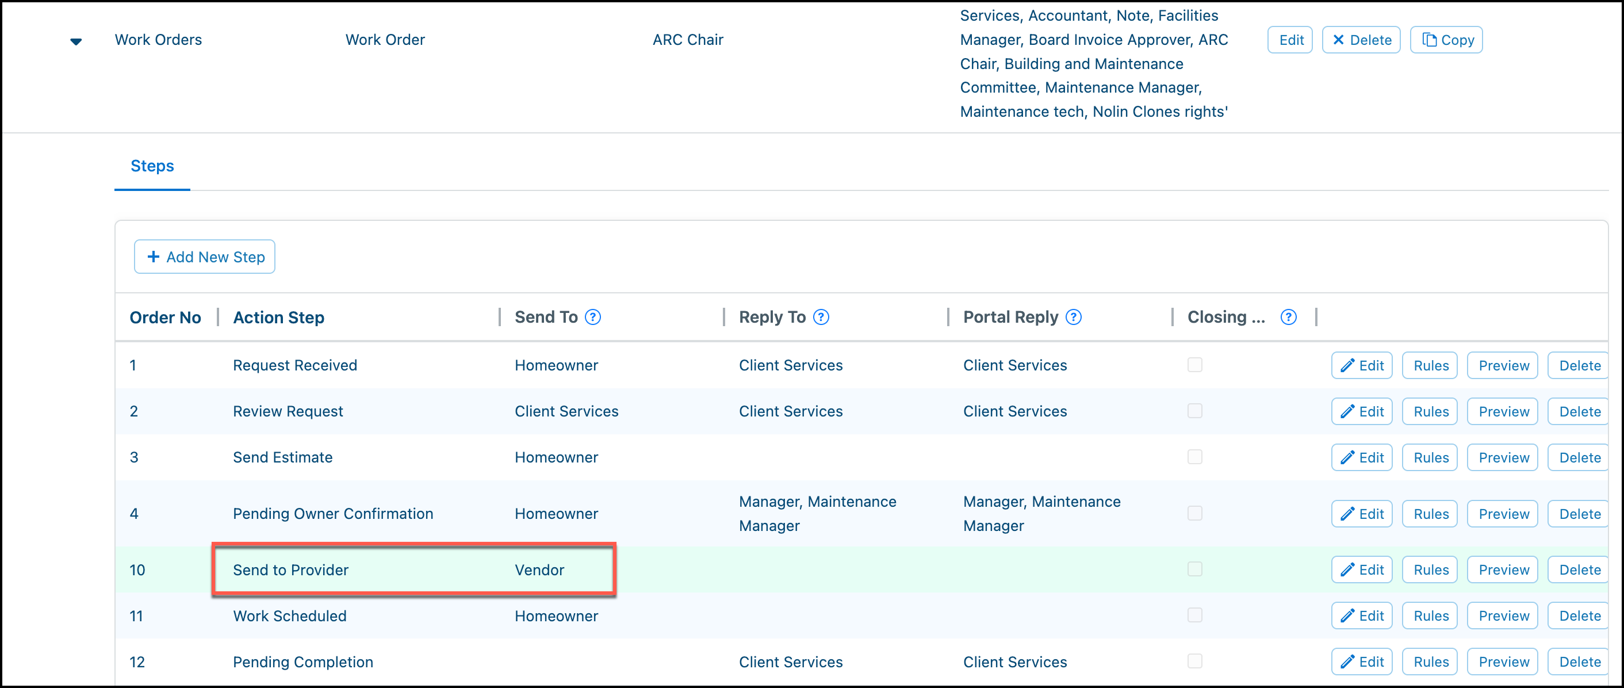The height and width of the screenshot is (688, 1624).
Task: Delete the Work Orders workflow
Action: [1361, 40]
